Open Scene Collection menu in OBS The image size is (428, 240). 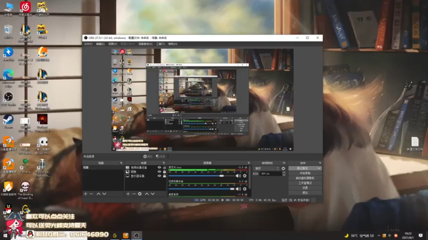pos(145,44)
